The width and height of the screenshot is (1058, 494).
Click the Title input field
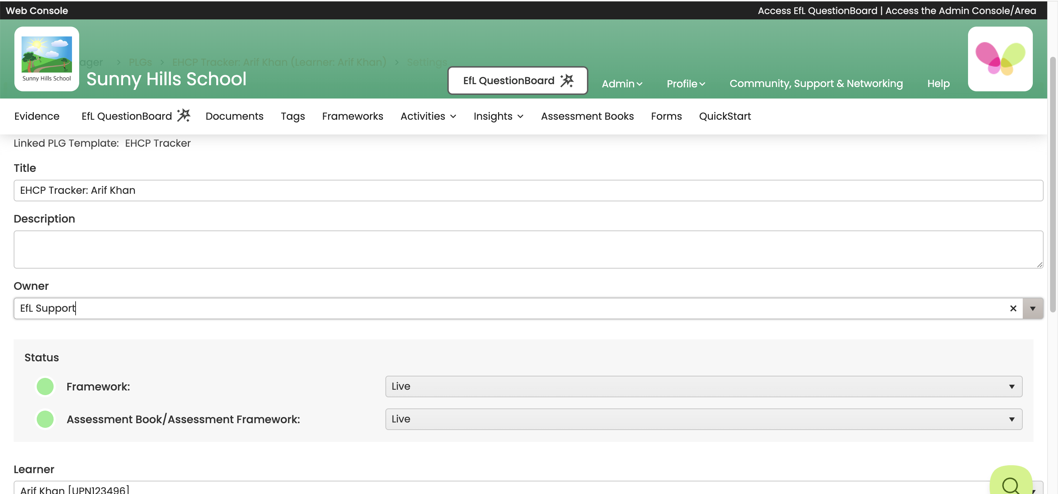pyautogui.click(x=528, y=191)
